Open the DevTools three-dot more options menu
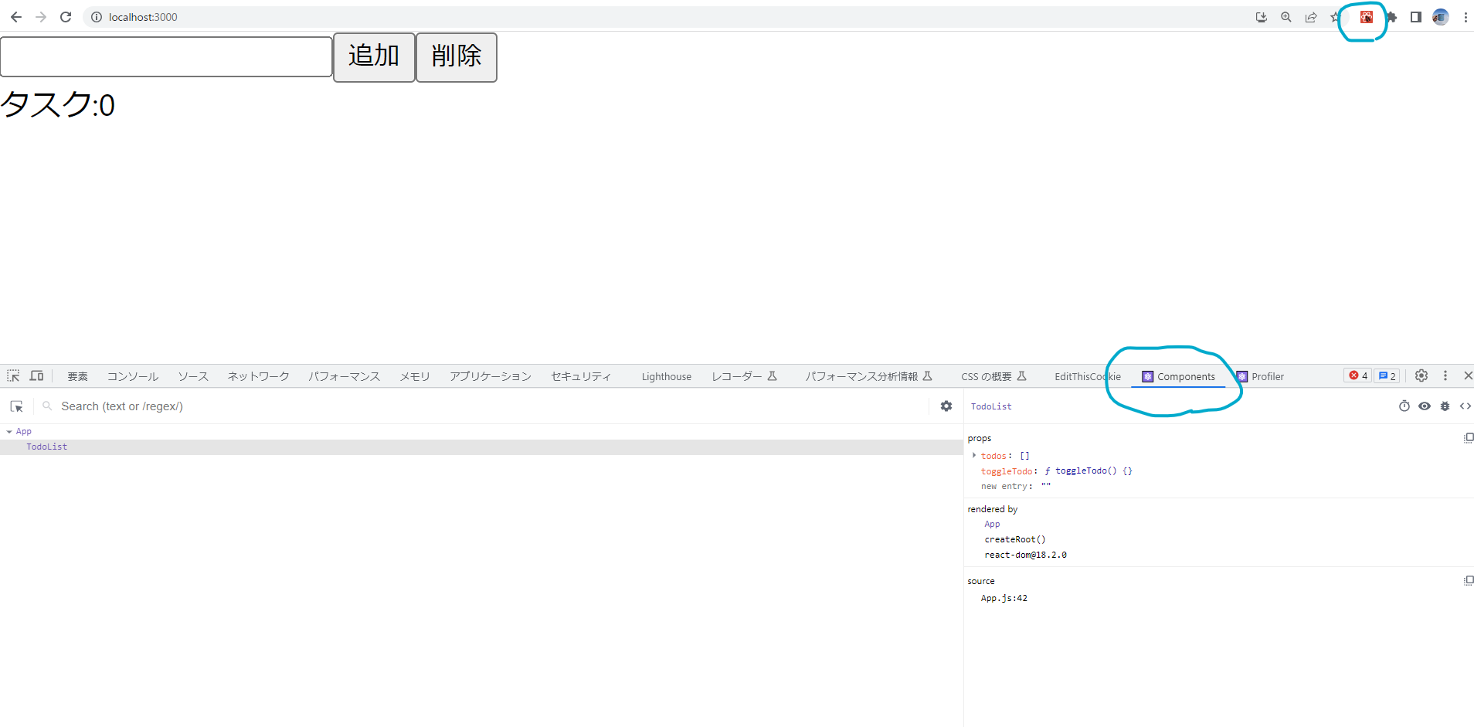 (x=1445, y=375)
